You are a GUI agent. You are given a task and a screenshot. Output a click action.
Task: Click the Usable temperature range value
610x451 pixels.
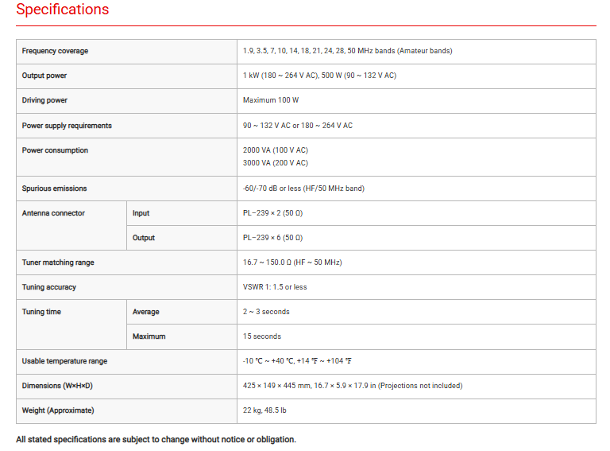click(297, 361)
